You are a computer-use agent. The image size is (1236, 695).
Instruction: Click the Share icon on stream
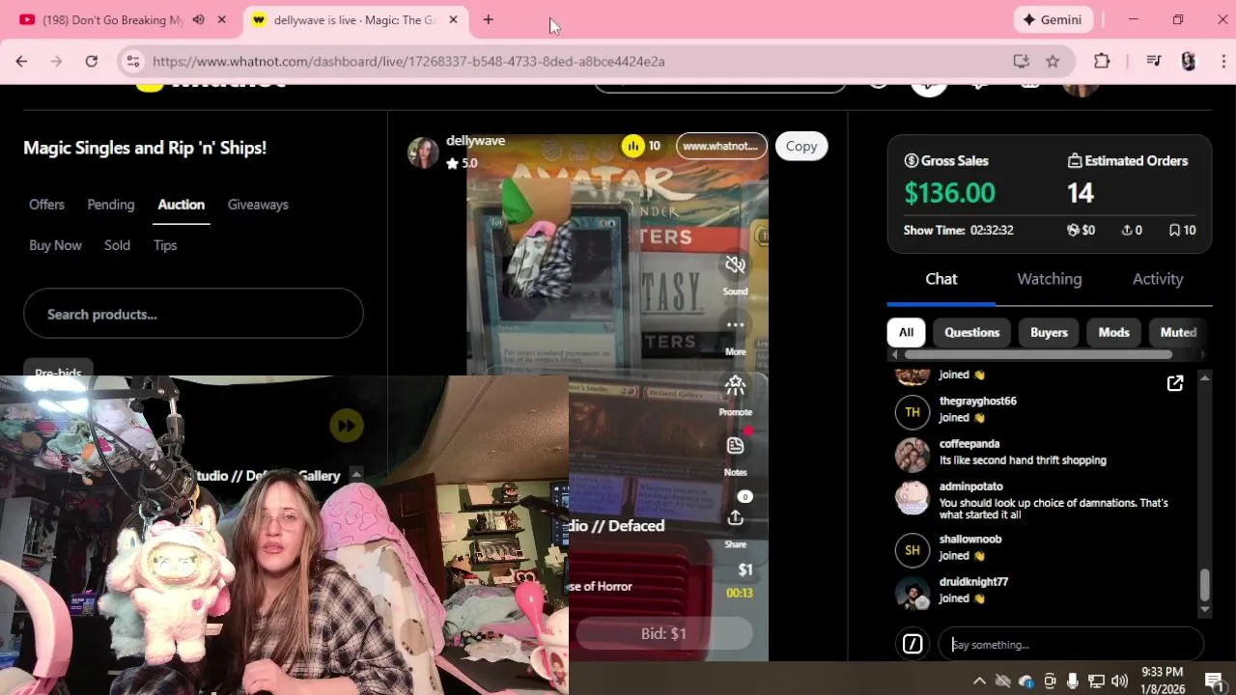coord(735,518)
